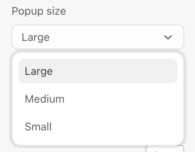The width and height of the screenshot is (195, 152).
Task: Click the chevron arrow in Popup size field
Action: (x=168, y=37)
